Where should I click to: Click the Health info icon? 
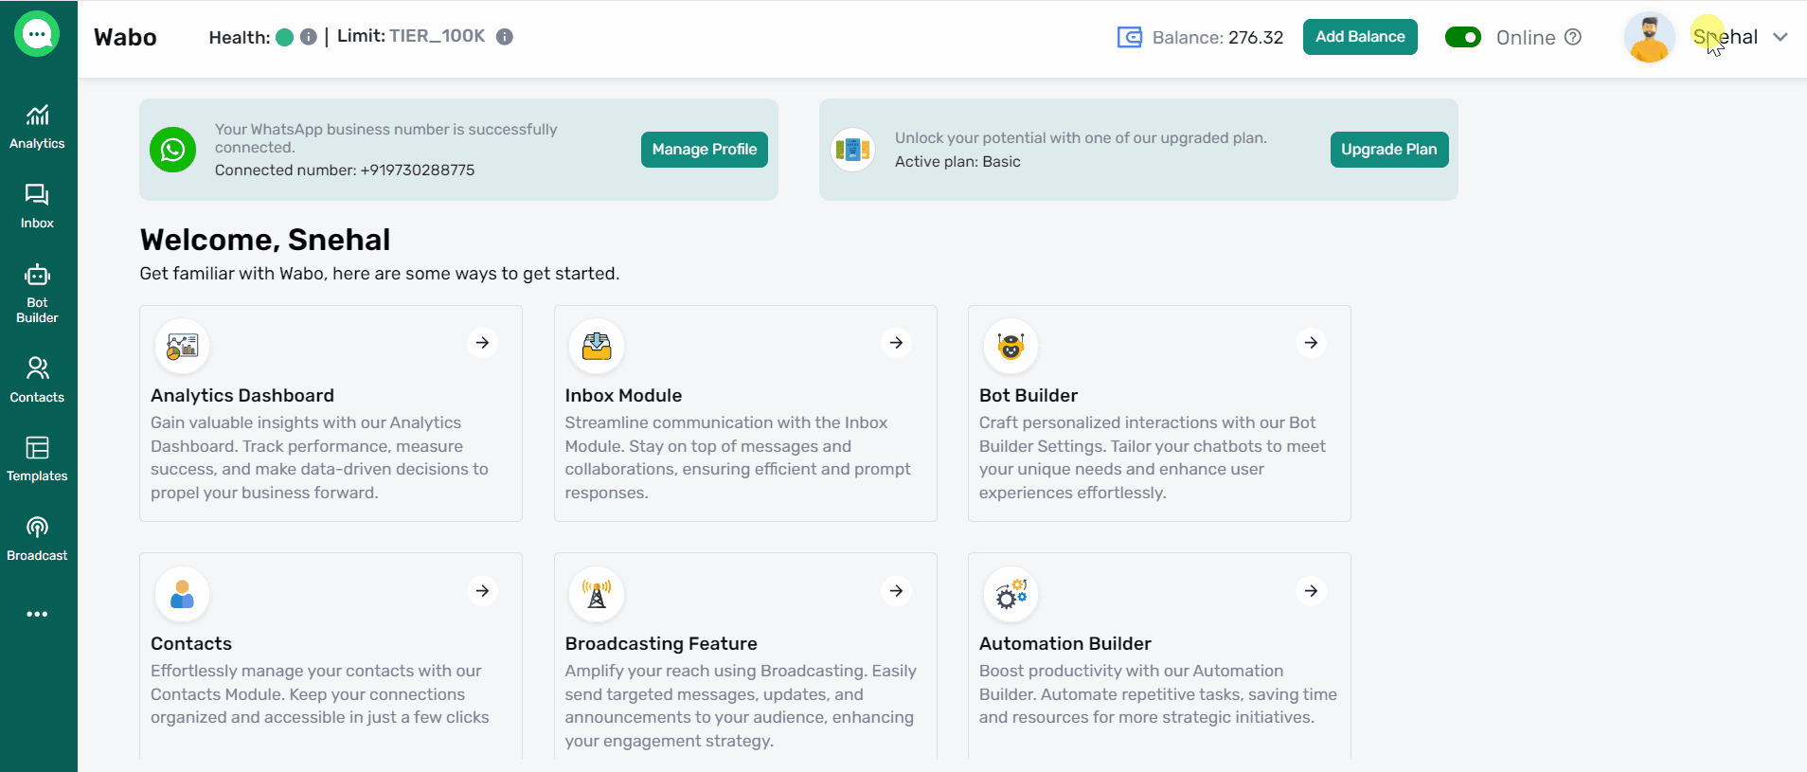coord(309,37)
